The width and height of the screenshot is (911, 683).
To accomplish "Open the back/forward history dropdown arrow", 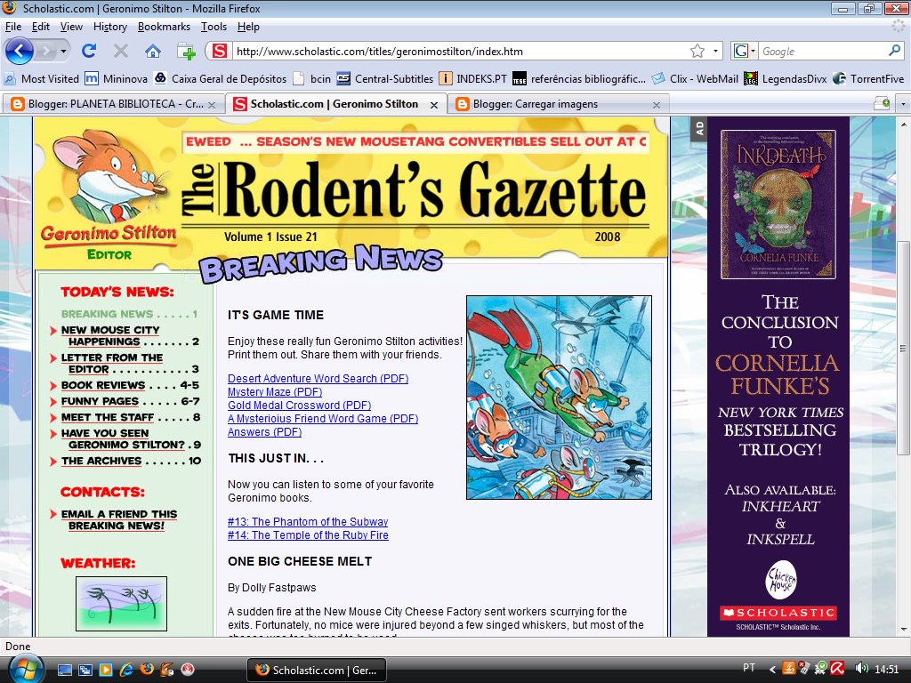I will pyautogui.click(x=63, y=51).
